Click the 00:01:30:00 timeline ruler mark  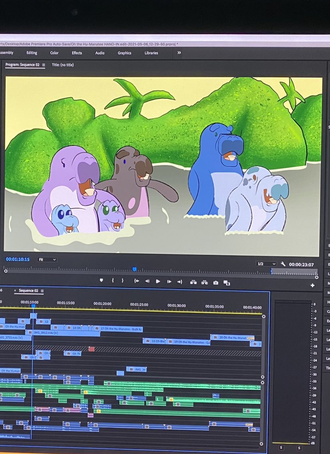(x=177, y=305)
